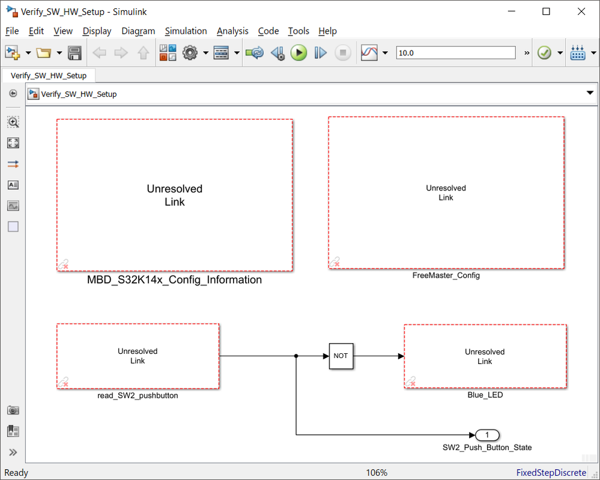Expand the Model Advisor dropdown arrow
Viewport: 600px width, 480px height.
560,53
